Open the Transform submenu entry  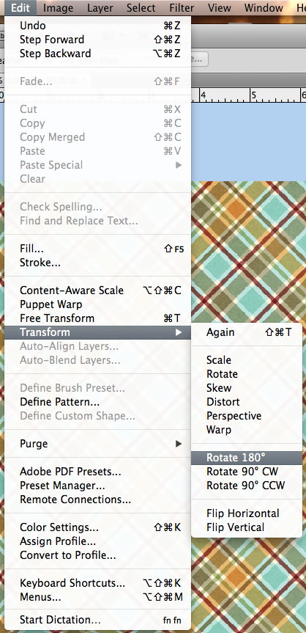click(97, 332)
